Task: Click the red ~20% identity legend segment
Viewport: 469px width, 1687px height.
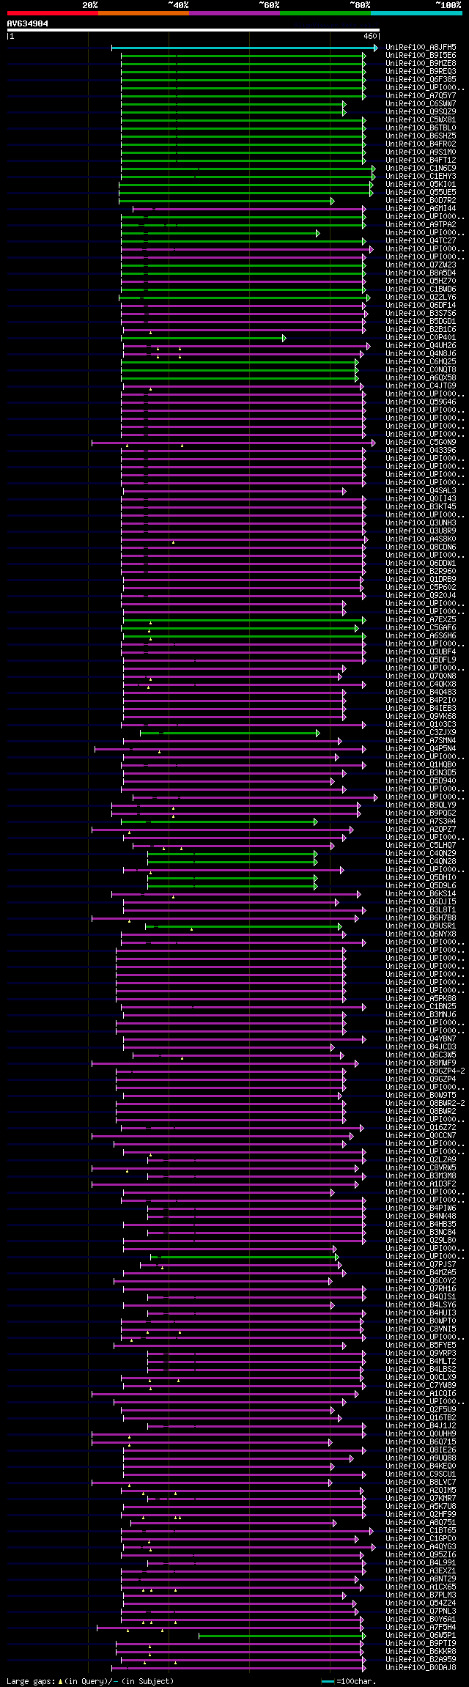Action: pos(53,13)
